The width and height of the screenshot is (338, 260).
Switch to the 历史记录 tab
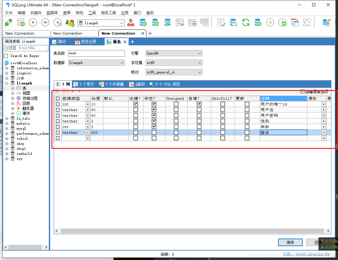pyautogui.click(x=86, y=42)
